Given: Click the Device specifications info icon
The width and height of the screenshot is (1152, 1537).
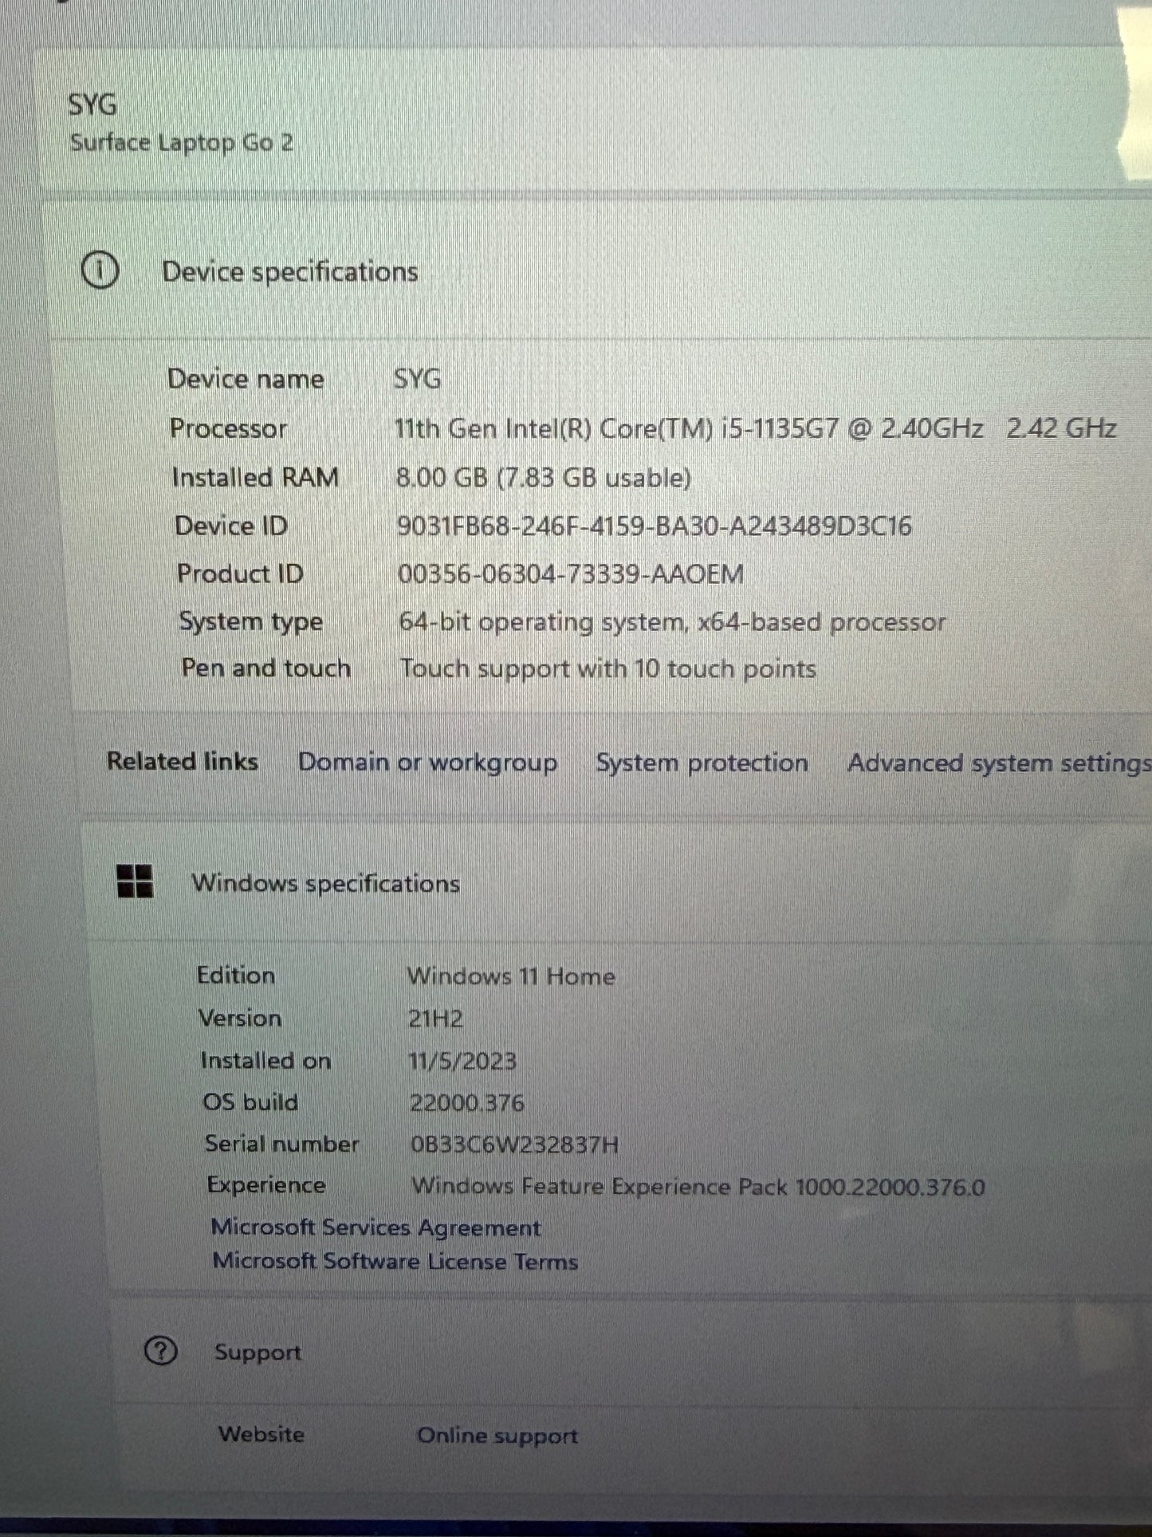Looking at the screenshot, I should (x=100, y=271).
